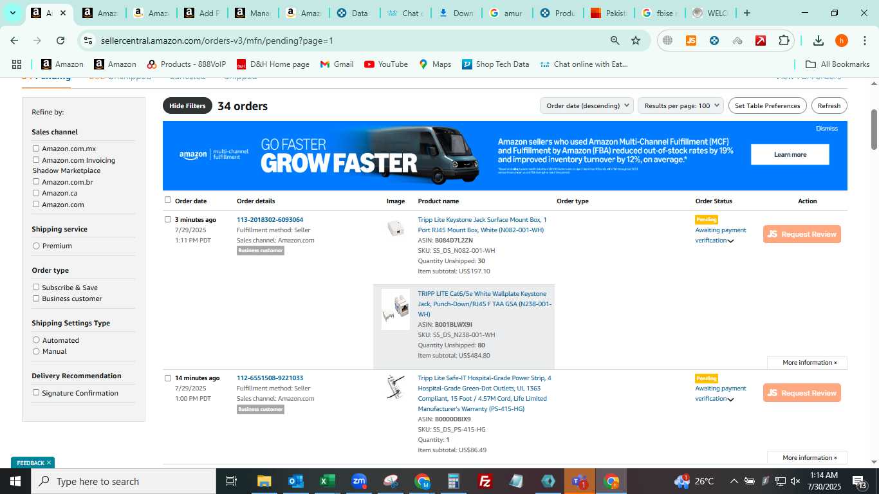Click the Windows Start button
This screenshot has height=494, width=879.
15,481
